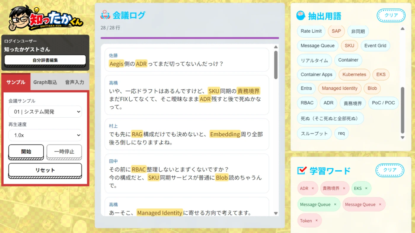415x233 pixels.
Task: Remove the Token learned word tag
Action: point(317,220)
